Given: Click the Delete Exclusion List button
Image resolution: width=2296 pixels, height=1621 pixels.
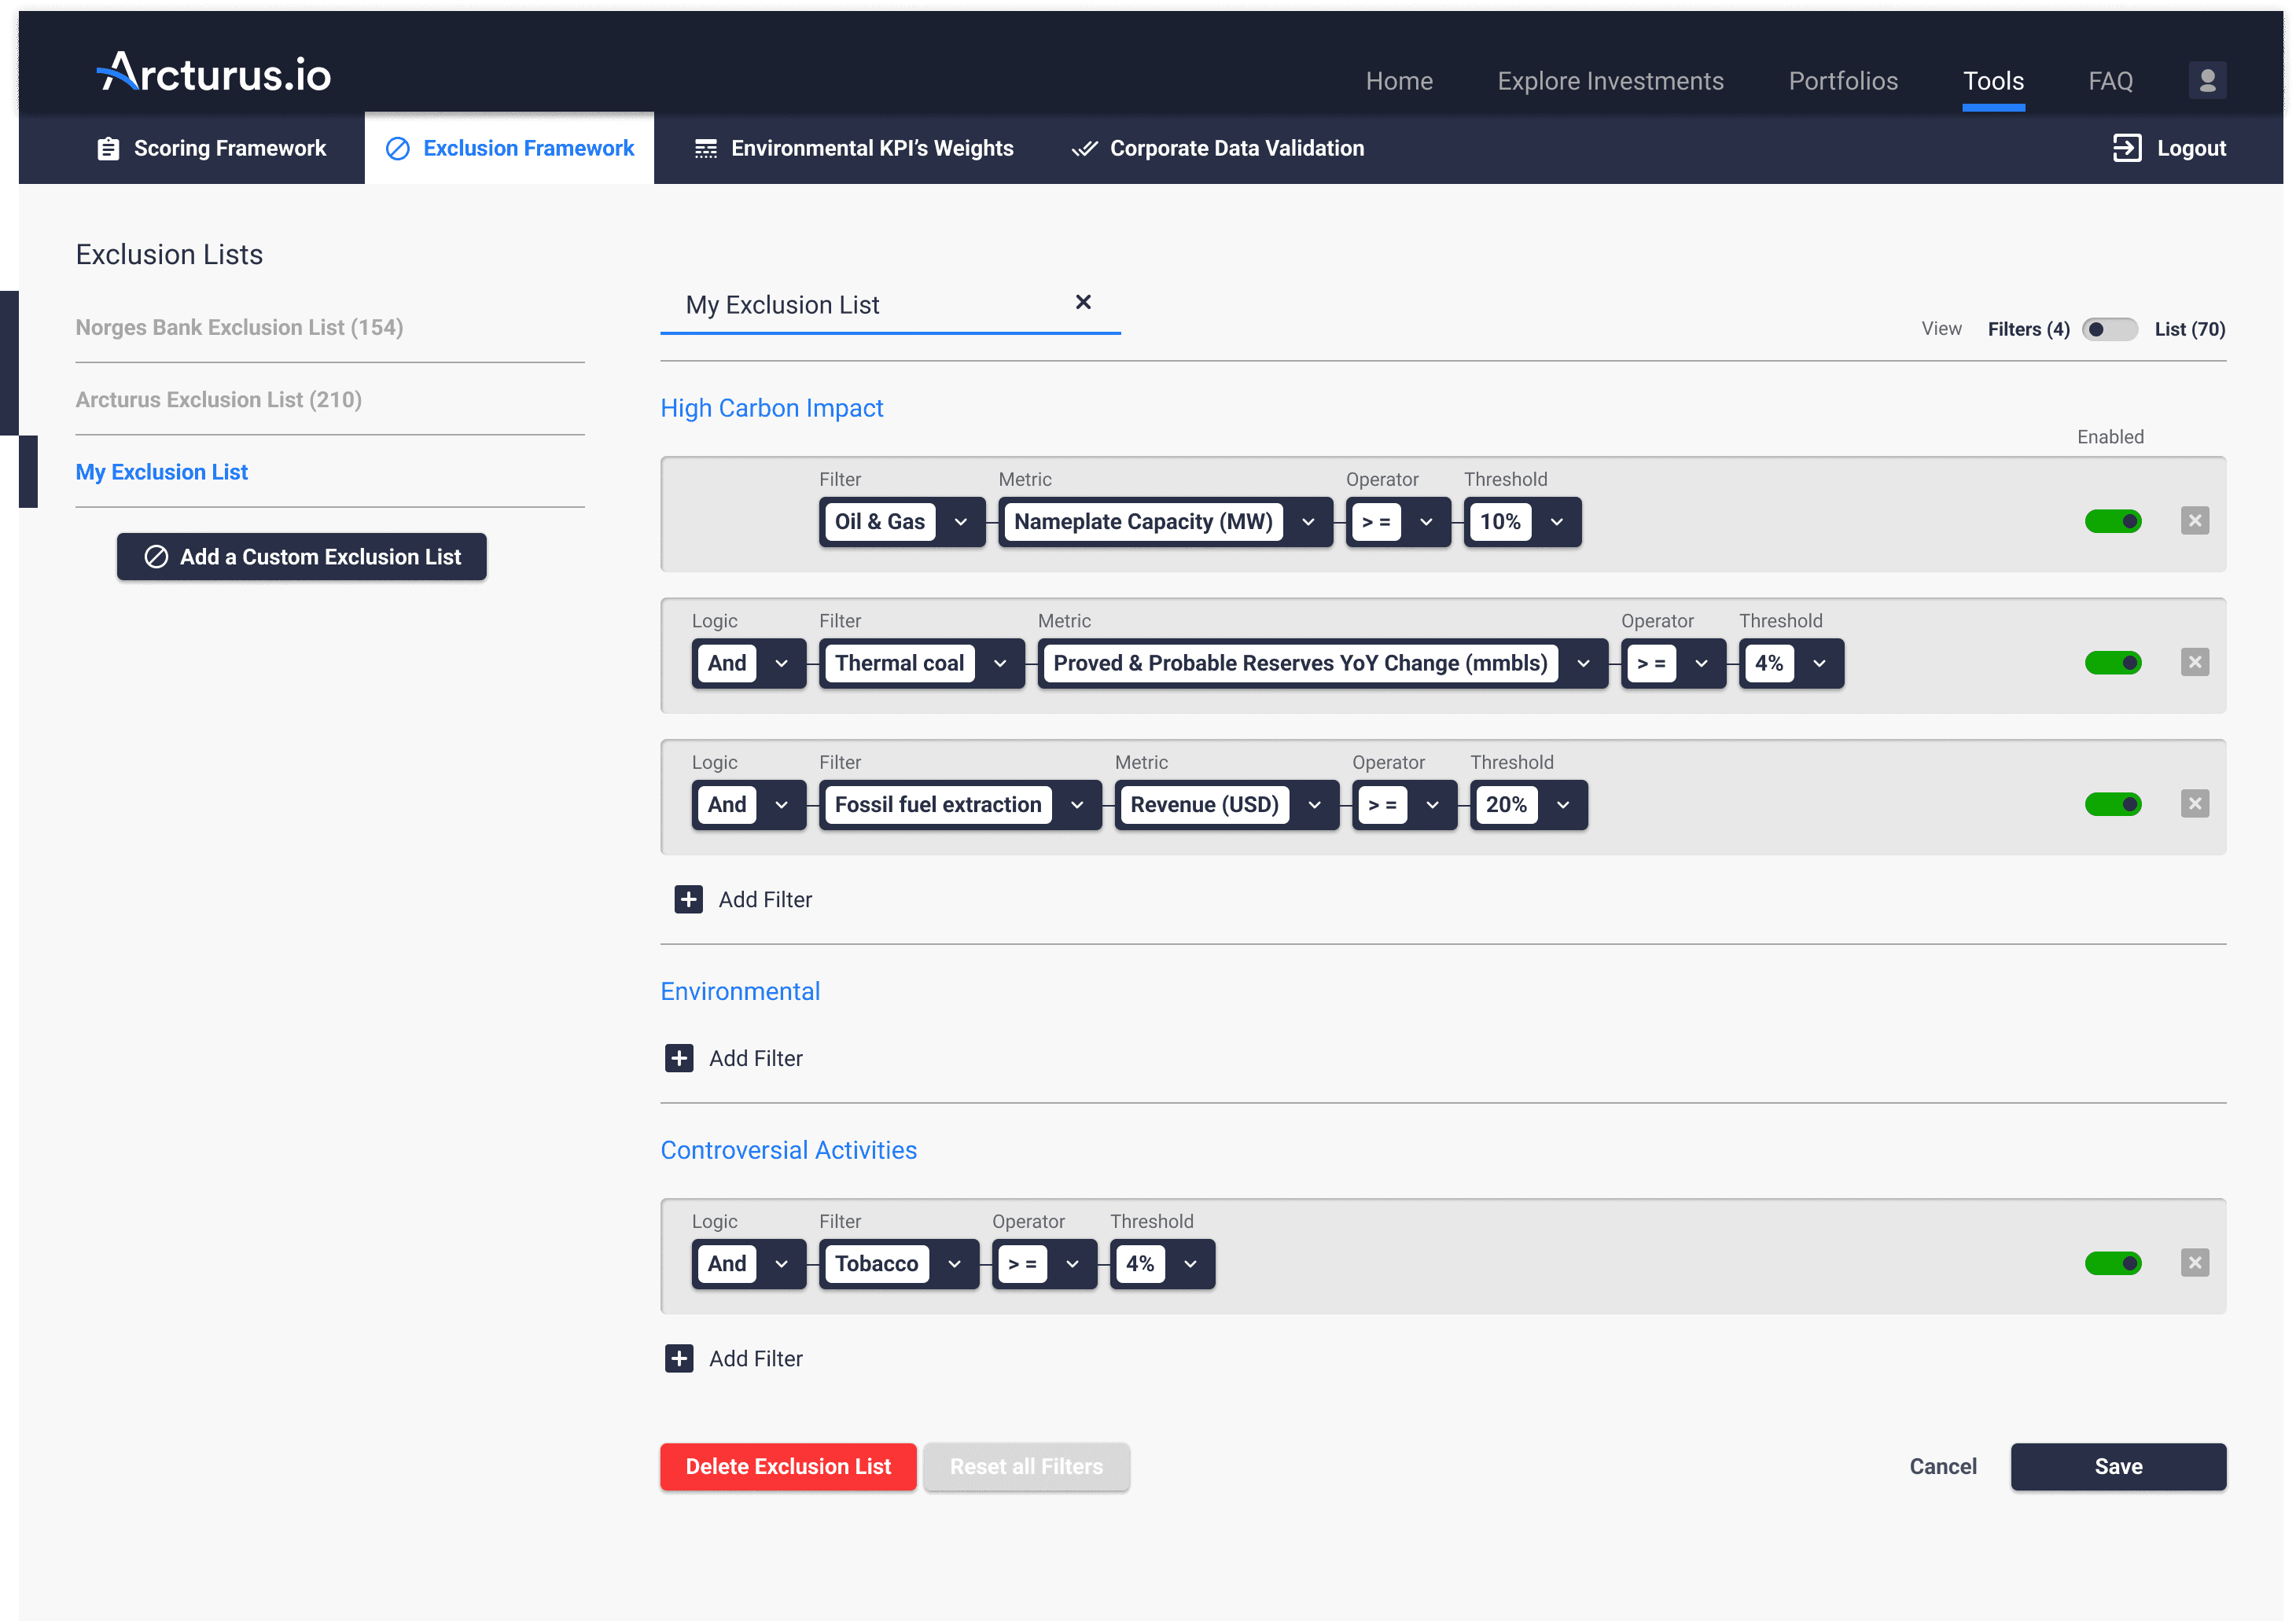Looking at the screenshot, I should [787, 1466].
